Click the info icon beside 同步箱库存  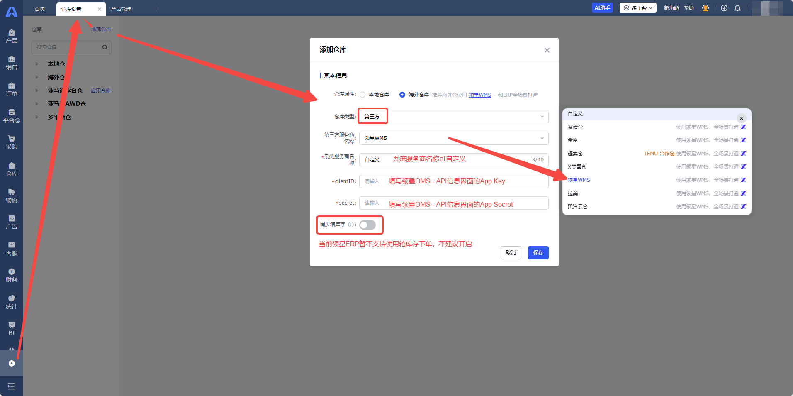(x=351, y=225)
